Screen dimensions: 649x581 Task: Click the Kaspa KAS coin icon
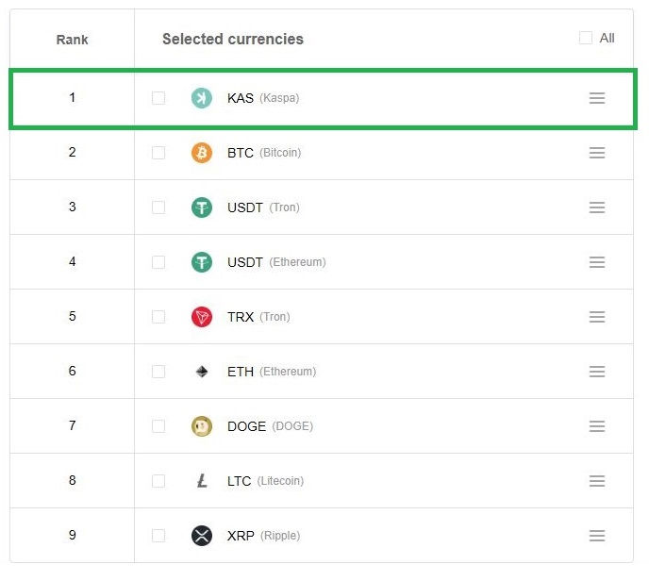click(202, 98)
